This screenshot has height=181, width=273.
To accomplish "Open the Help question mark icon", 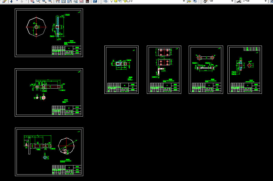I will coord(95,1).
